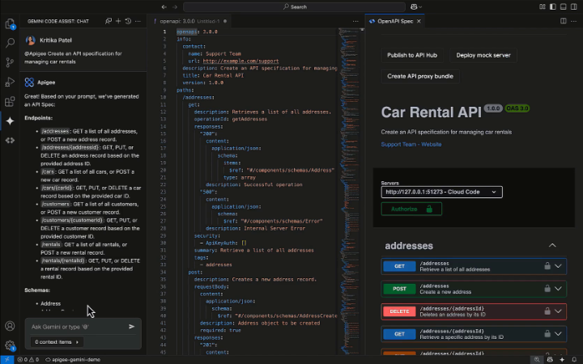Open the Support Team - Website link
Viewport: 583px width, 364px height.
pyautogui.click(x=411, y=145)
